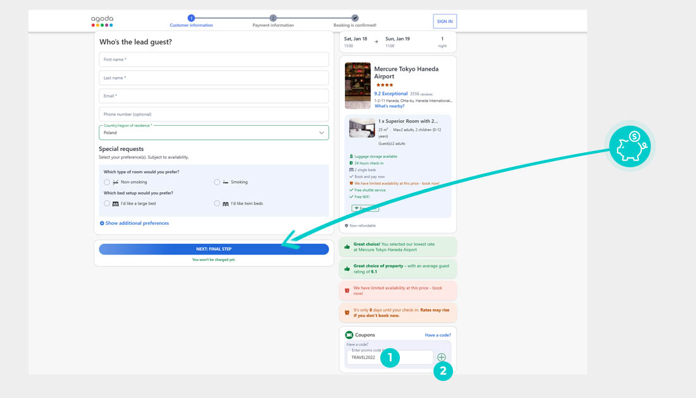This screenshot has width=696, height=398.
Task: Select the Non-smoking room option
Action: pyautogui.click(x=107, y=182)
